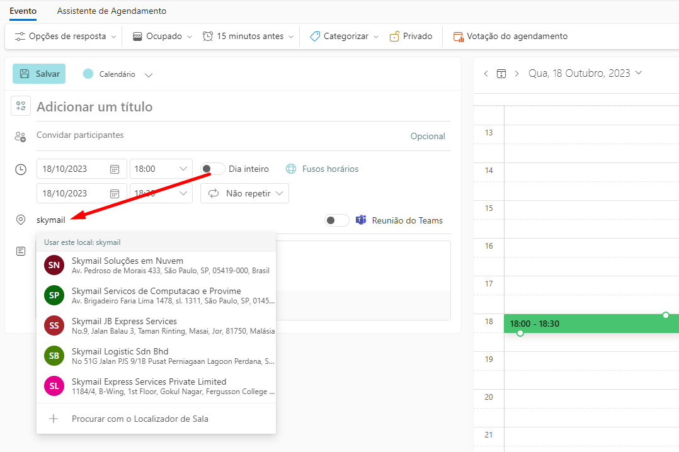Select Skymail Servicos de Computacao e Provime
679x452 pixels.
click(x=156, y=296)
